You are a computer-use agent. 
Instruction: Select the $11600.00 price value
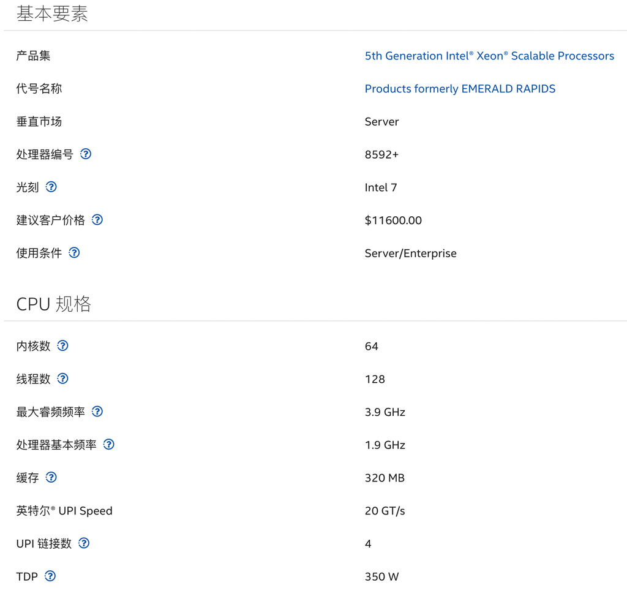pos(393,220)
